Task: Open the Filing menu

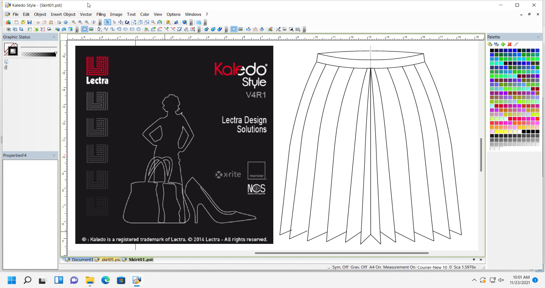Action: tap(101, 14)
